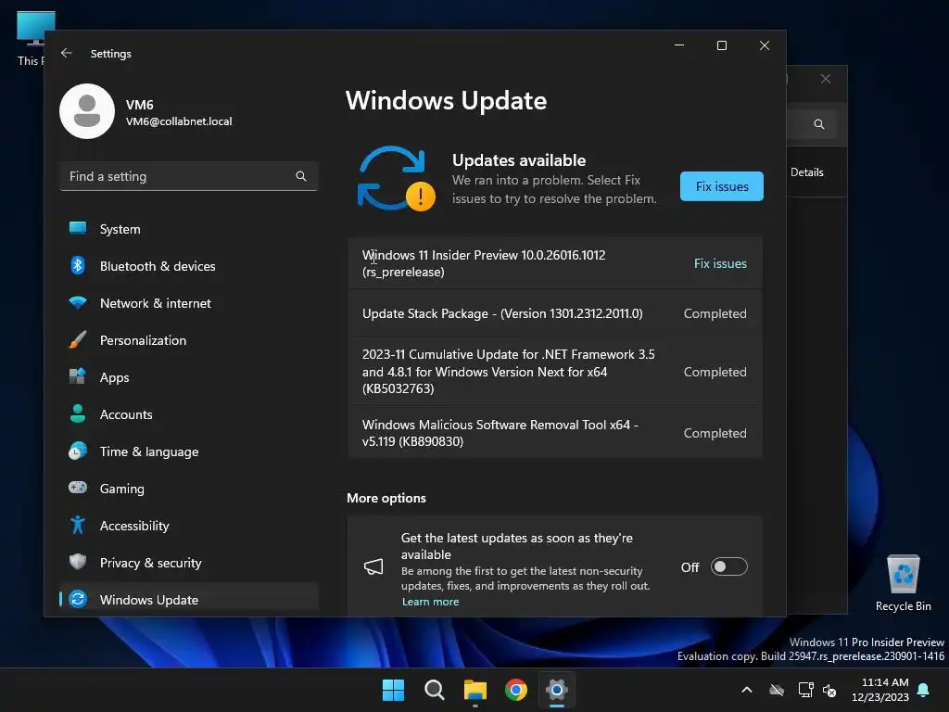
Task: Open Apps settings
Action: click(189, 377)
